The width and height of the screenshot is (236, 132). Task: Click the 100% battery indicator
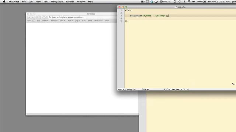201,1
